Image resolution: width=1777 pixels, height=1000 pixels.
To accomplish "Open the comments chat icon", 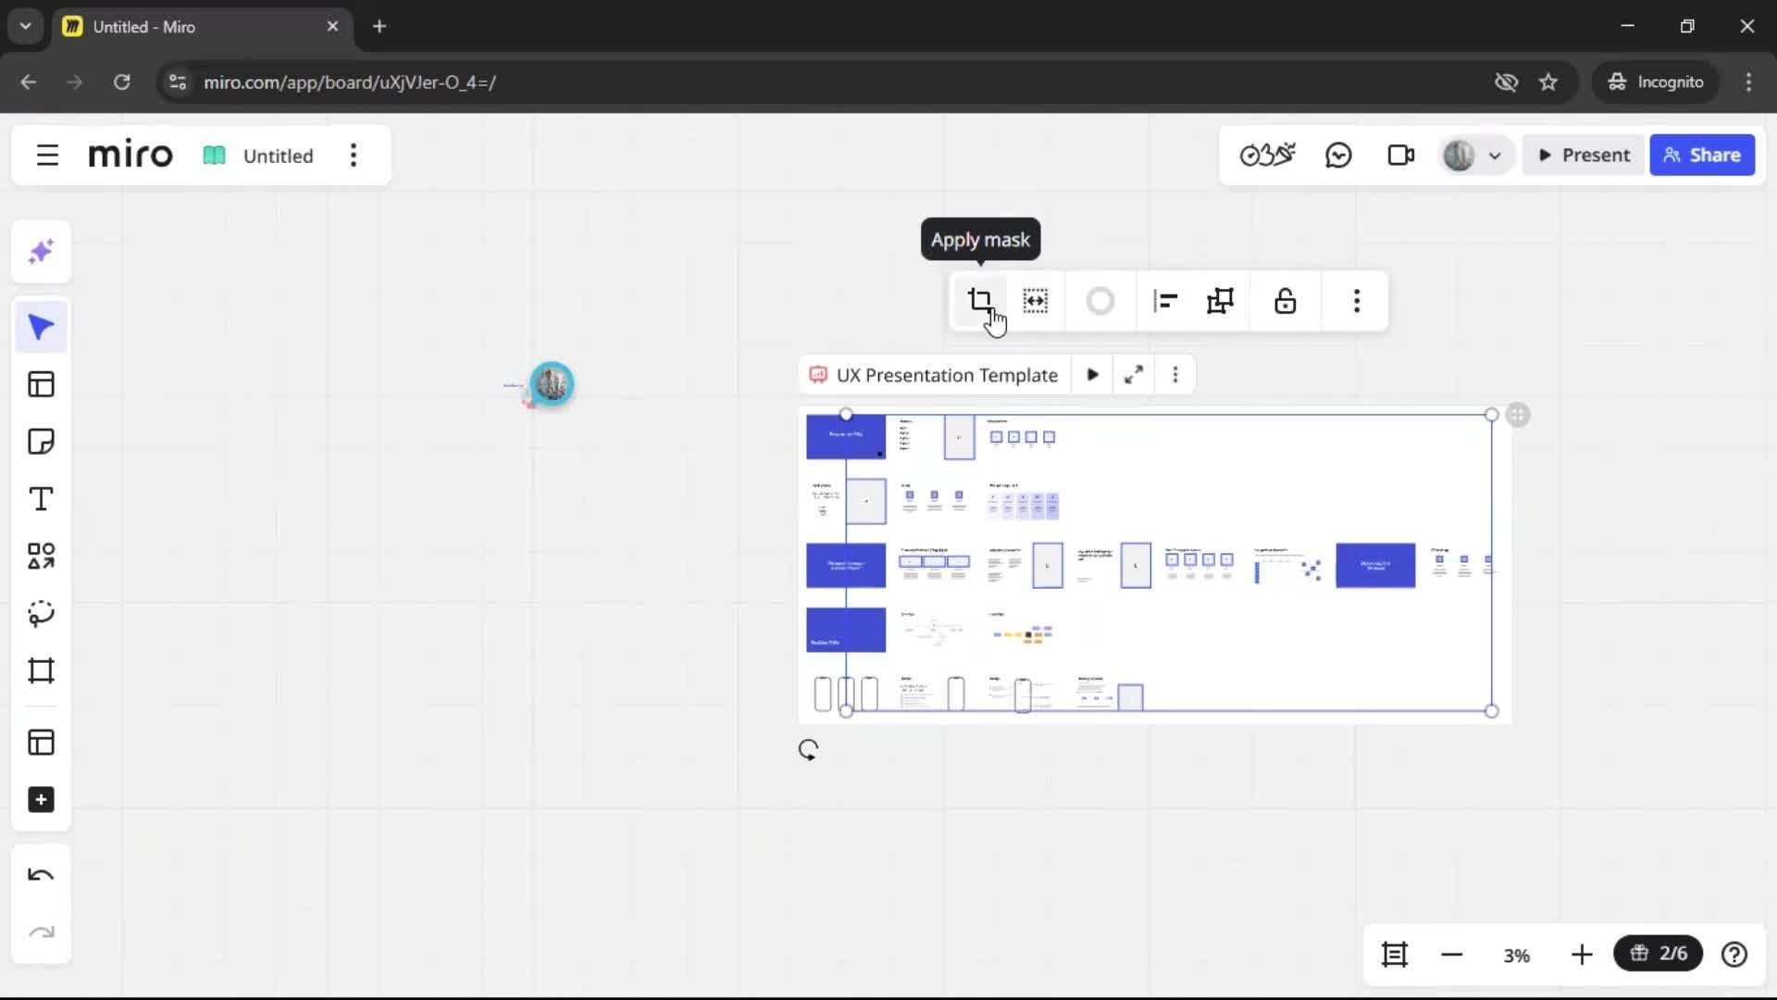I will coord(1338,155).
